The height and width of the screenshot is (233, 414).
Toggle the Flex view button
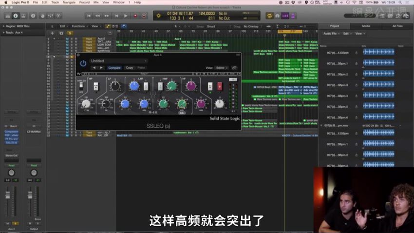(115, 26)
